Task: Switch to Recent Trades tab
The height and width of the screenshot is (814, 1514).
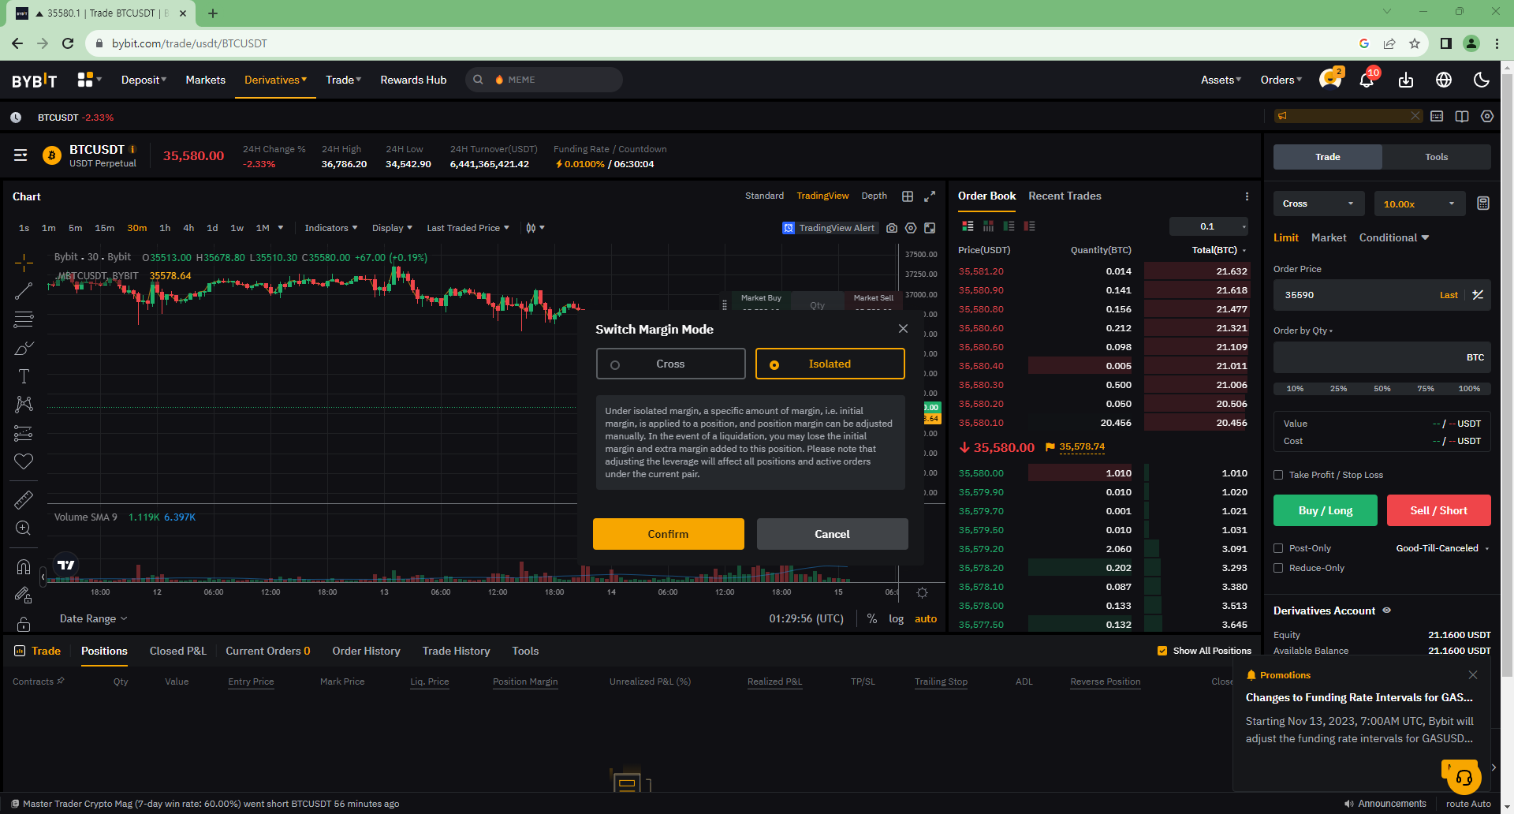Action: tap(1065, 196)
